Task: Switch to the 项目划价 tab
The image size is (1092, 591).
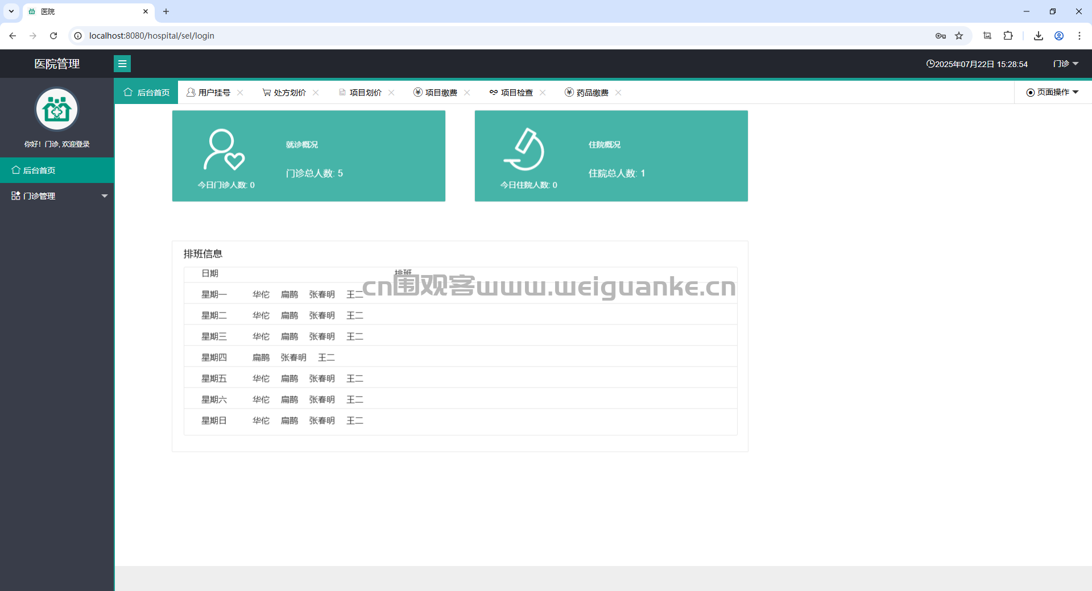Action: tap(366, 93)
